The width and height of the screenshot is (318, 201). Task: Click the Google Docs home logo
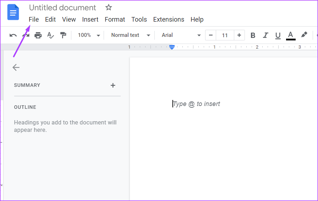pyautogui.click(x=13, y=13)
